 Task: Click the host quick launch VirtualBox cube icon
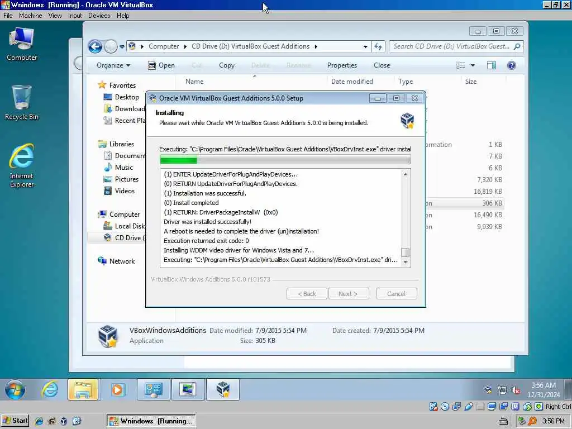(64, 421)
